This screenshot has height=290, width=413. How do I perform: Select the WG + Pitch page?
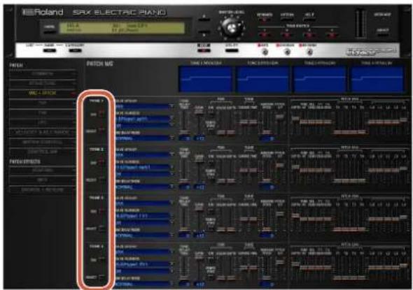click(42, 93)
